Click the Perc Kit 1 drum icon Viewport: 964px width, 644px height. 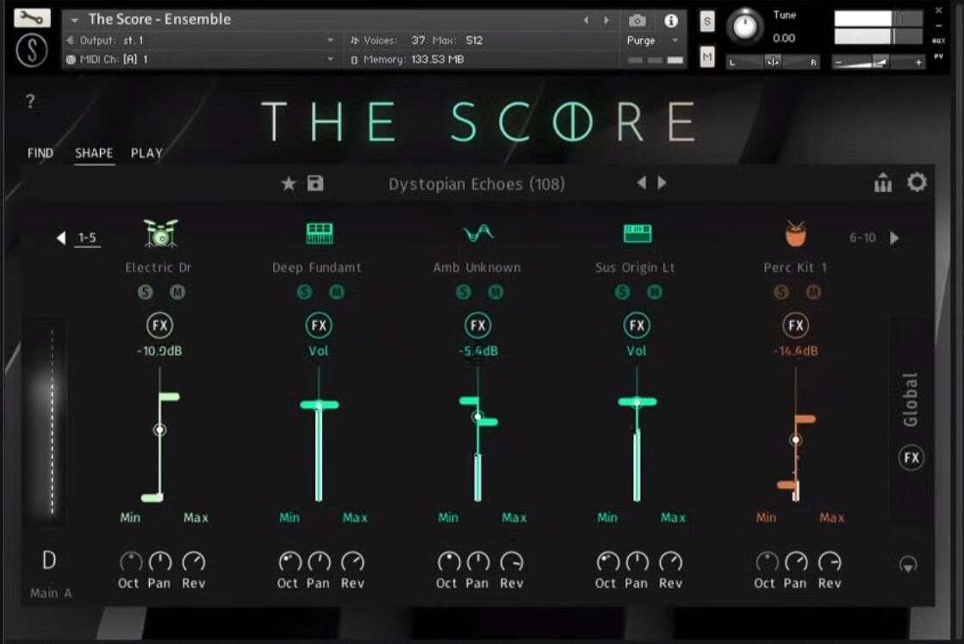[x=795, y=233]
